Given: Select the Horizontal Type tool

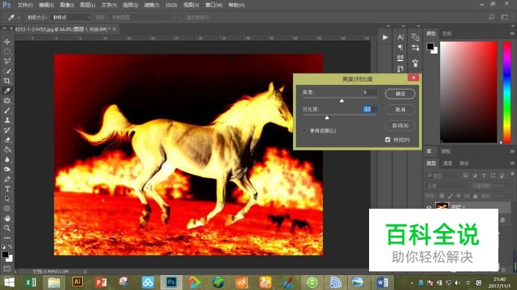Looking at the screenshot, I should 7,189.
